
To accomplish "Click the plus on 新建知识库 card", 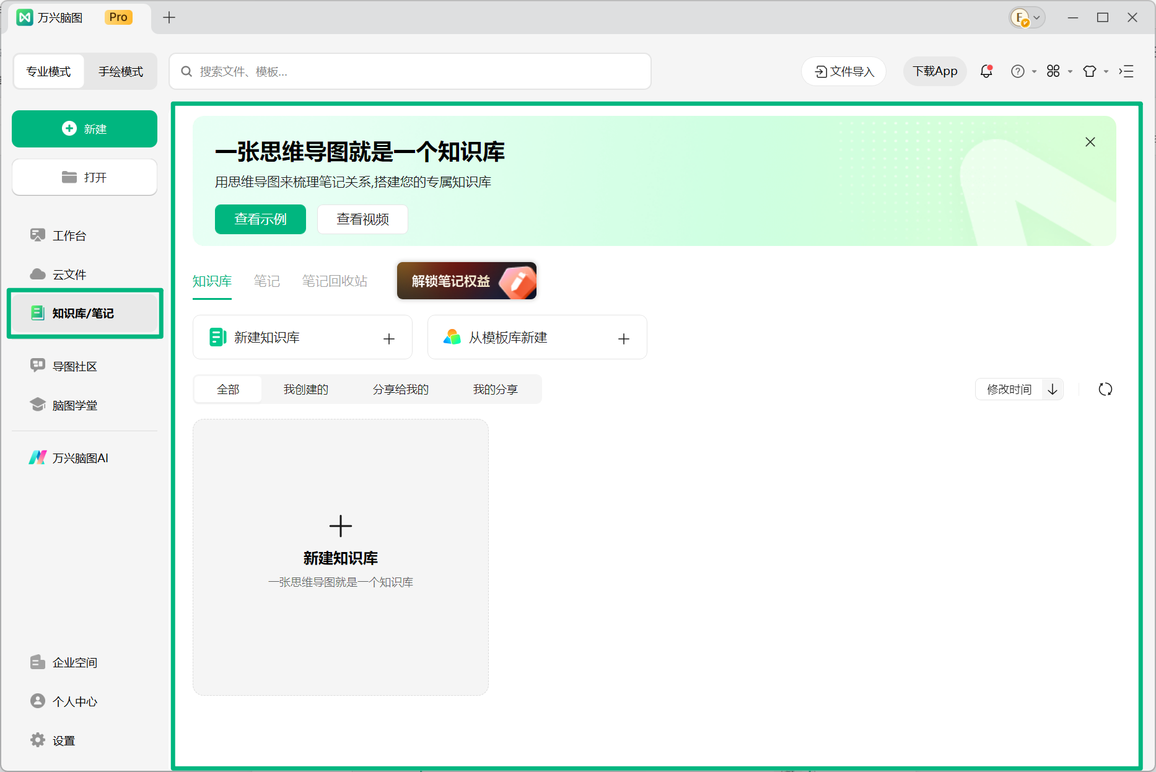I will [x=389, y=338].
